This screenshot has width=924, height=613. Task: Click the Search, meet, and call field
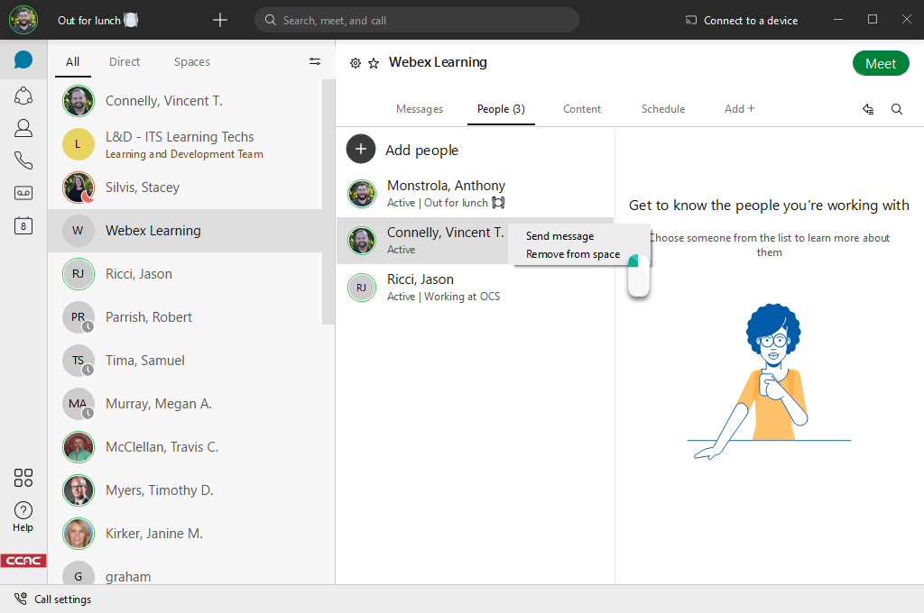point(417,19)
